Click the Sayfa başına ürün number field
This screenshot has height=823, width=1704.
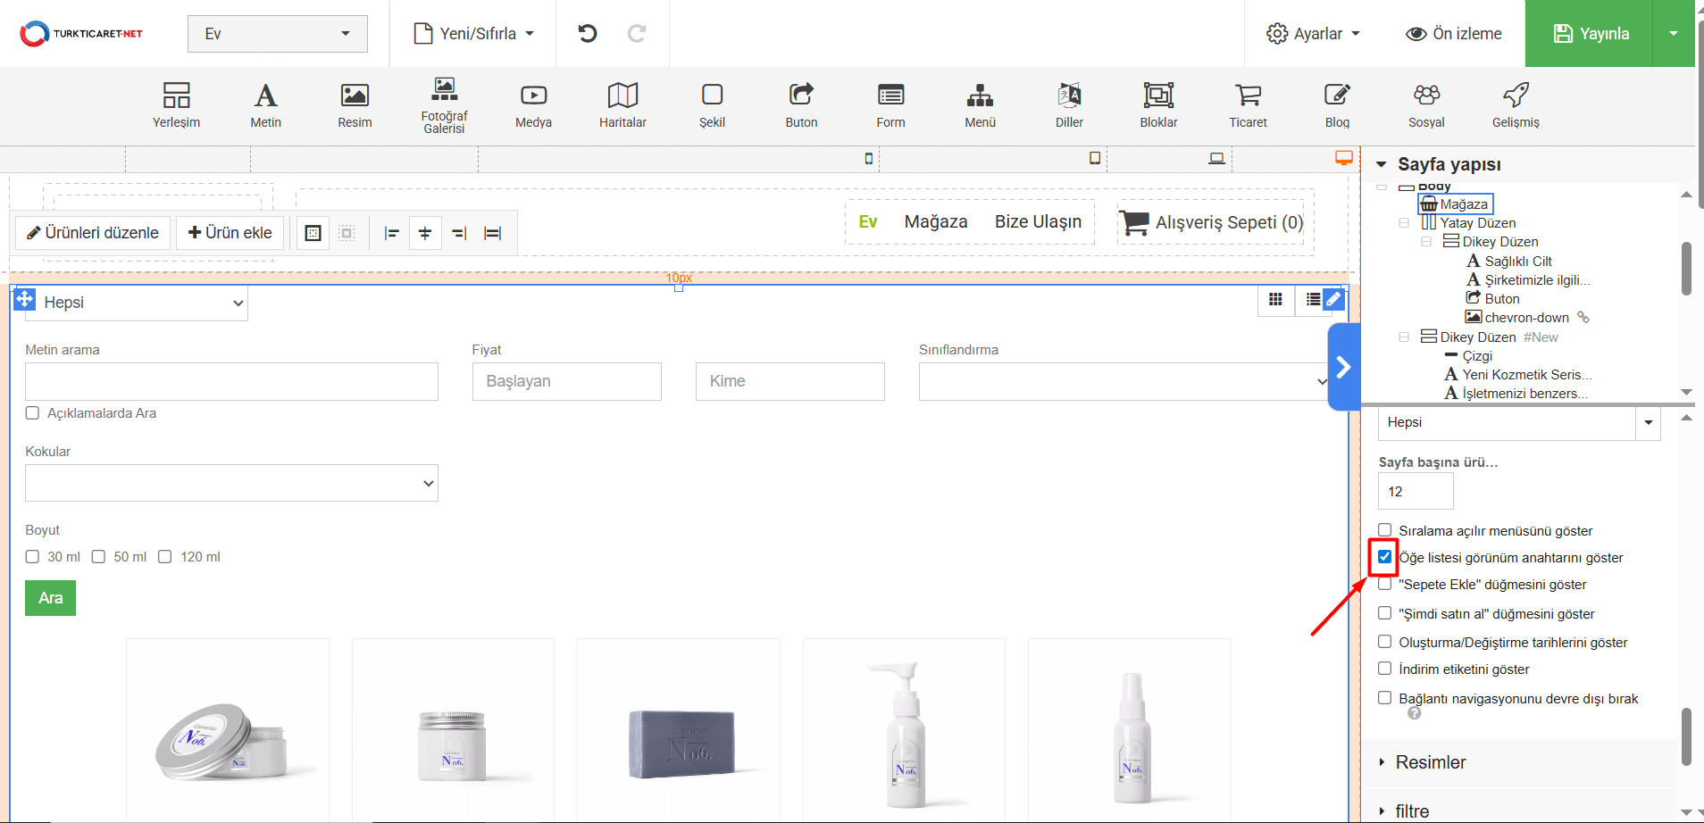click(1415, 492)
